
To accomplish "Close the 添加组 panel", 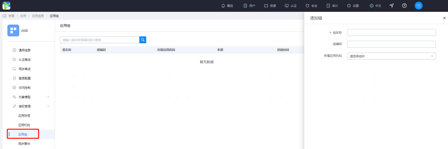I will (x=444, y=18).
